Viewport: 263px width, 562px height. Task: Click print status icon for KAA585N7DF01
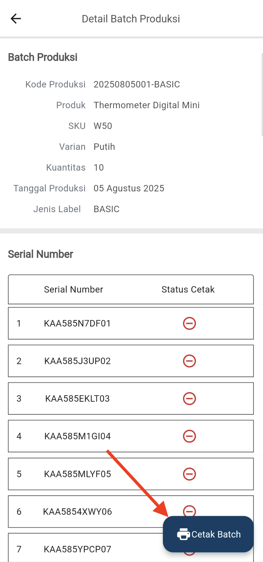(189, 324)
